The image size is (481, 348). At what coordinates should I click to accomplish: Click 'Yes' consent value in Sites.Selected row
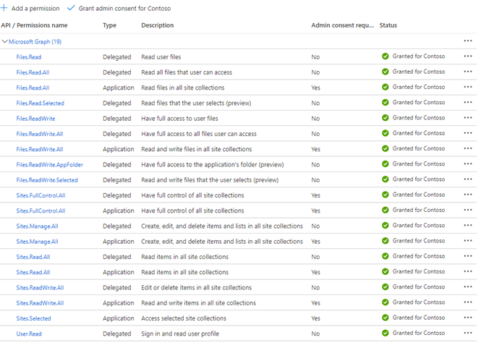coord(315,318)
